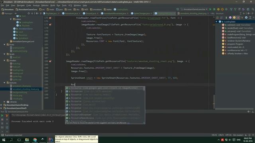The width and height of the screenshot is (255, 143).
Task: Select first Resource (ImageBundle) completion suggestion
Action: [x=104, y=88]
